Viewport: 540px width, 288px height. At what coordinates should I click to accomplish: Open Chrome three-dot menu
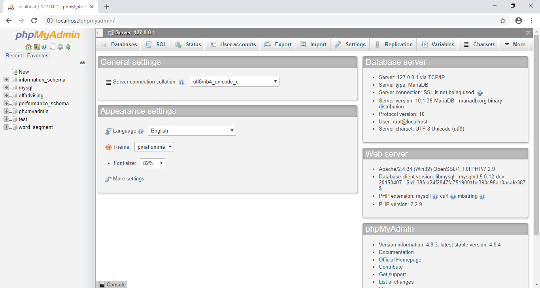click(531, 21)
